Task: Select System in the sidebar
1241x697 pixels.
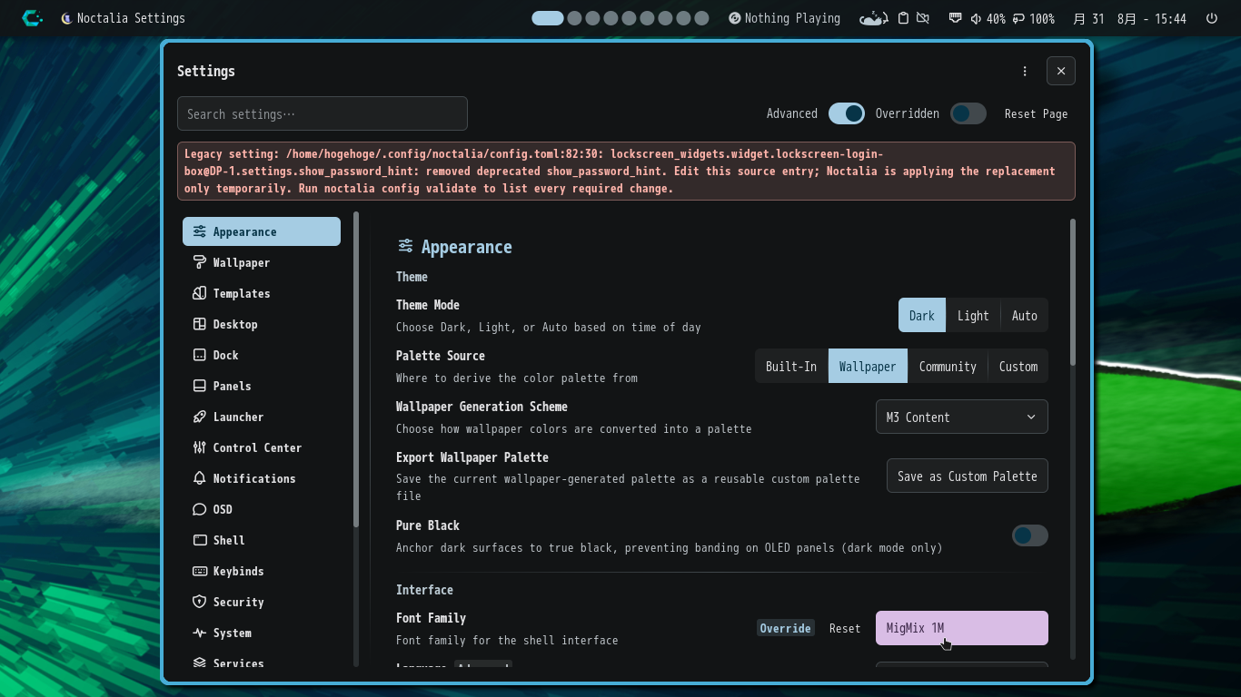Action: 262,633
